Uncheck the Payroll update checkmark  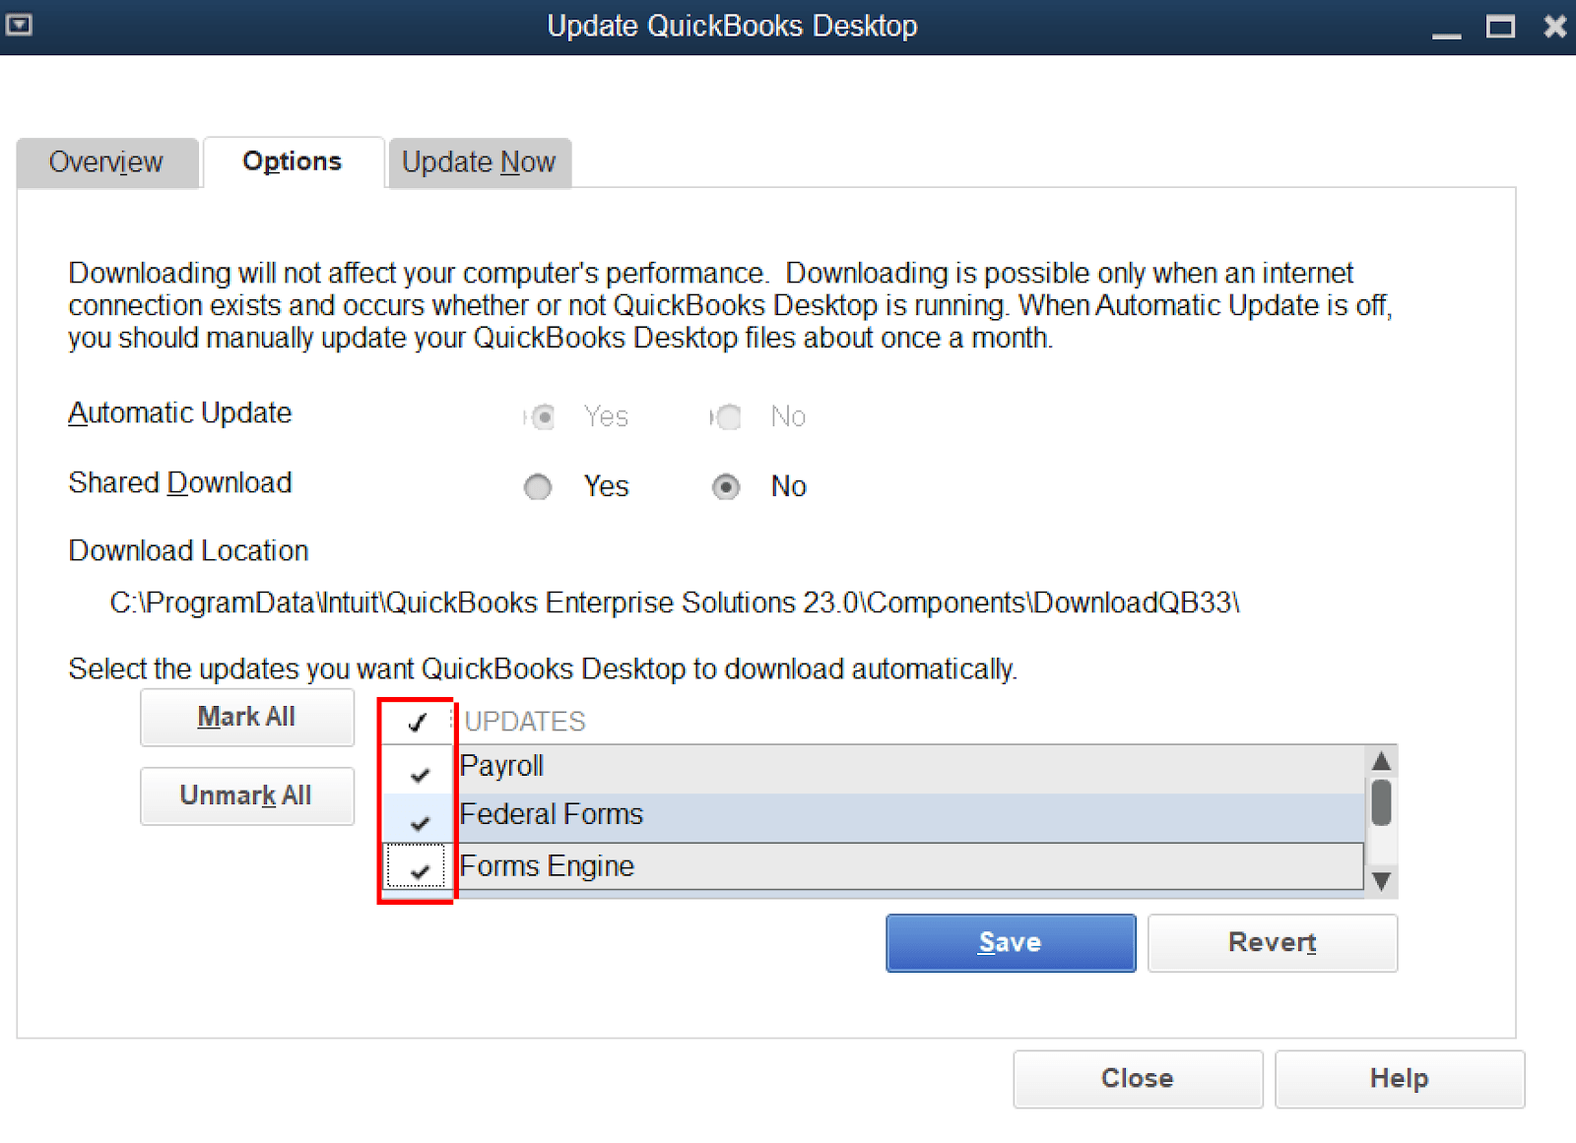pos(420,775)
